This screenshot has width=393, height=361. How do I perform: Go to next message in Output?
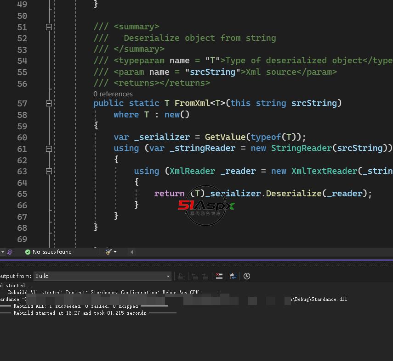point(205,276)
